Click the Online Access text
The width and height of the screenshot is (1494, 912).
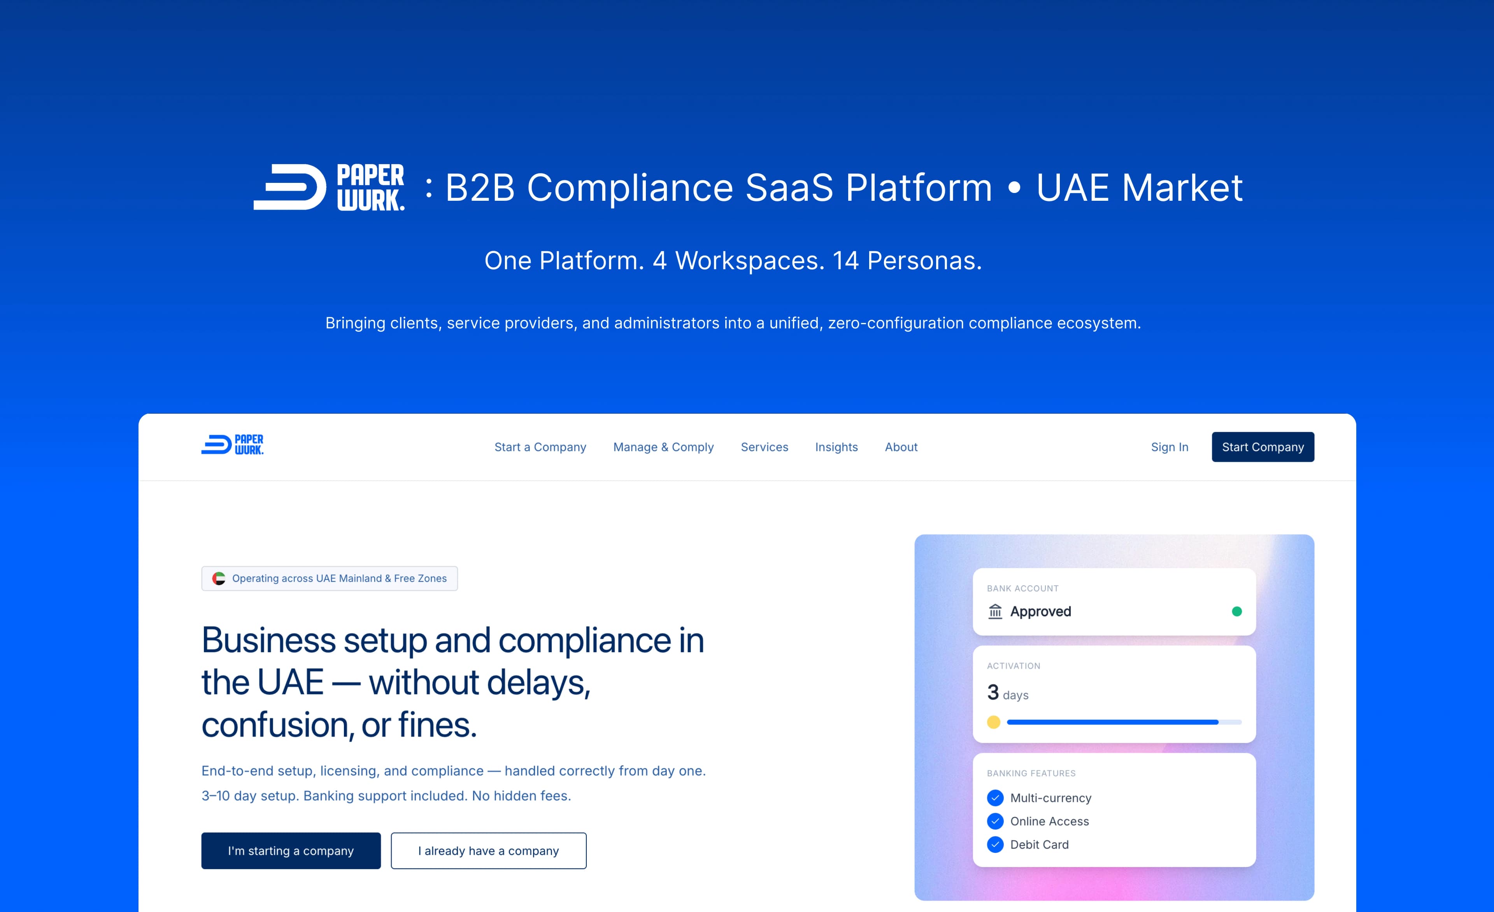tap(1050, 821)
